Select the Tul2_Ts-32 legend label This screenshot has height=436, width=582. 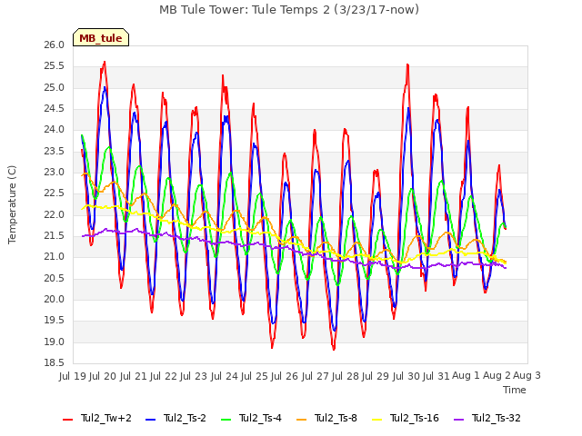(x=497, y=418)
